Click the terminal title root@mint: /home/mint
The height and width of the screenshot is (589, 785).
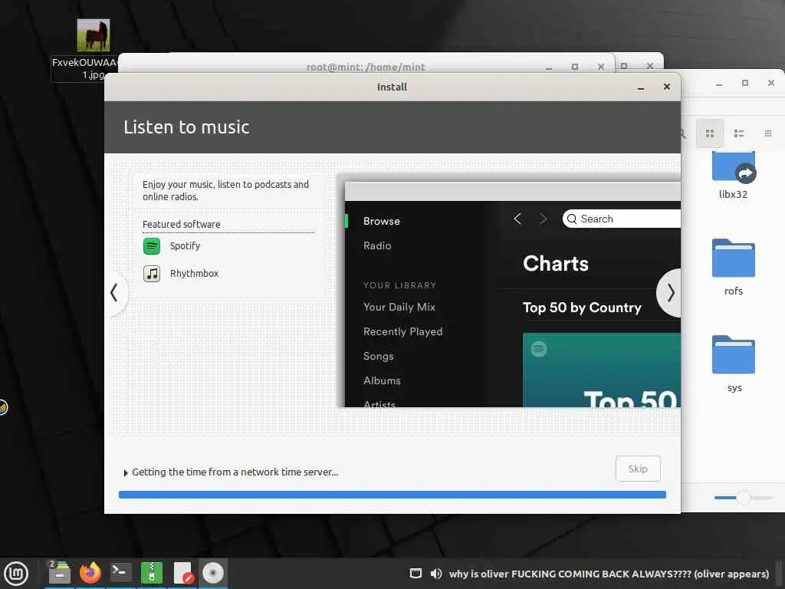[x=366, y=67]
